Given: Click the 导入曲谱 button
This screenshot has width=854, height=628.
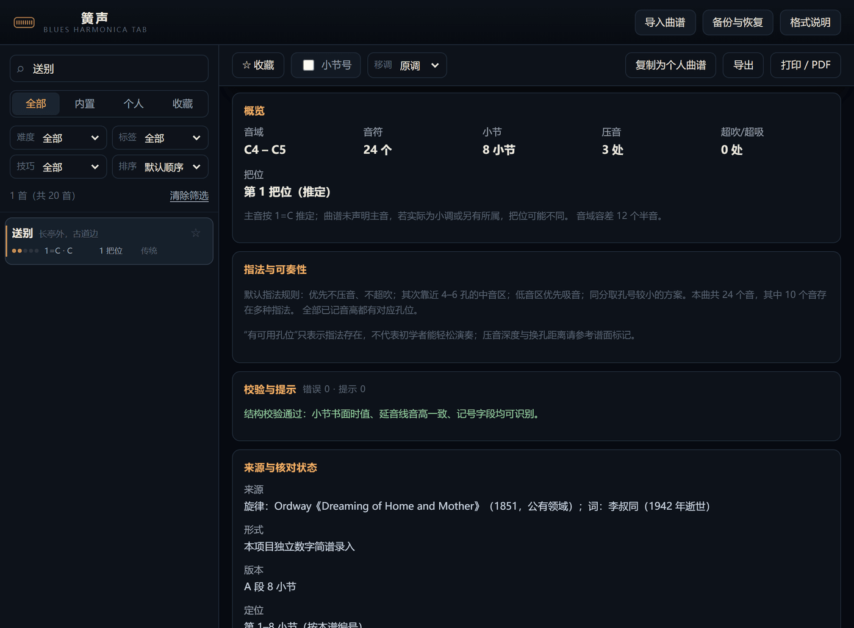Looking at the screenshot, I should [x=665, y=23].
